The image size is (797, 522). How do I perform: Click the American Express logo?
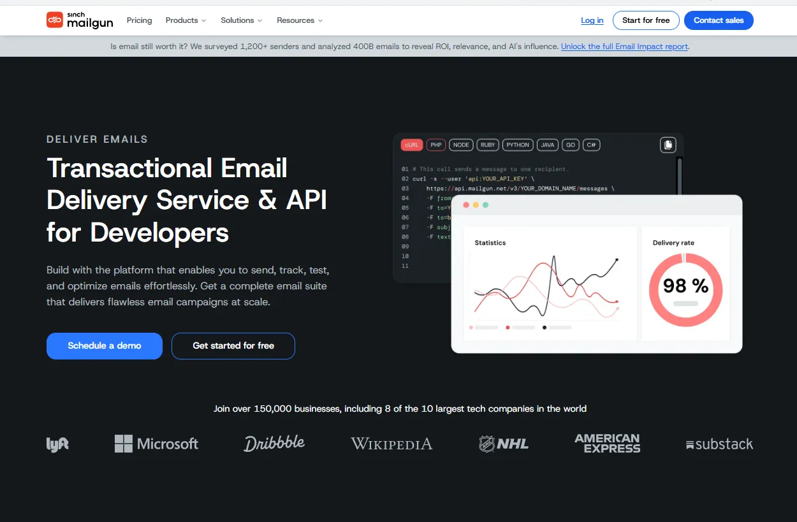(607, 443)
